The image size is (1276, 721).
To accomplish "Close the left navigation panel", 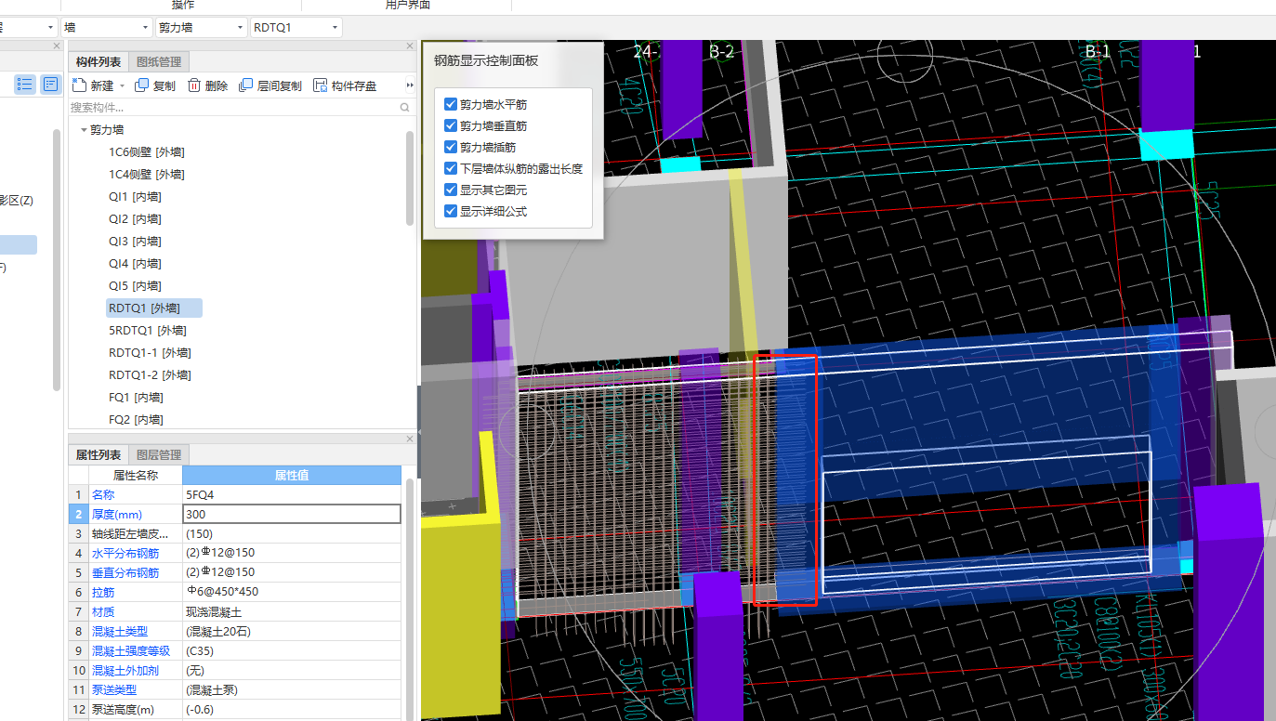I will [56, 46].
